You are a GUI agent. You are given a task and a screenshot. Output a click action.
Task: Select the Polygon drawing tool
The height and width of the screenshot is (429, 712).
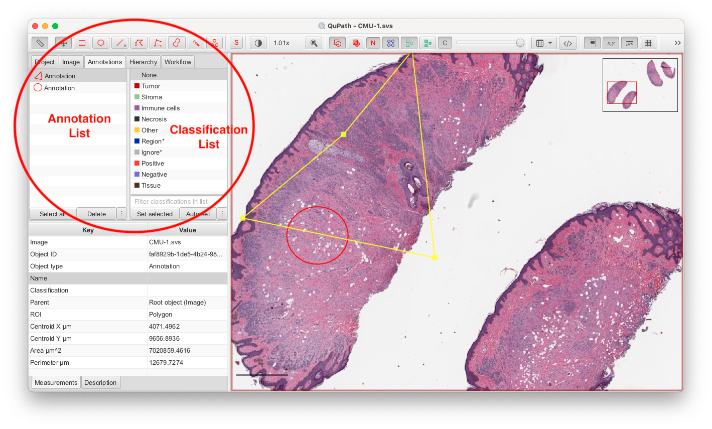point(139,43)
